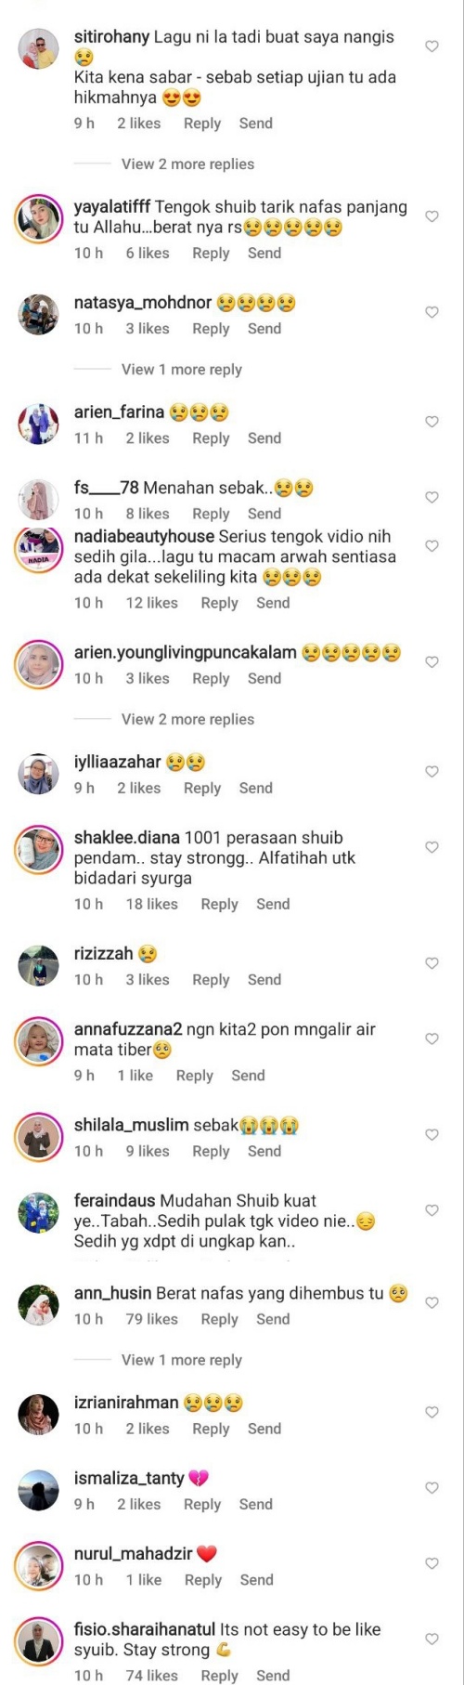Like nadiabeautyhouse's comment heart
Viewport: 464px width, 1685px height.
pos(432,546)
